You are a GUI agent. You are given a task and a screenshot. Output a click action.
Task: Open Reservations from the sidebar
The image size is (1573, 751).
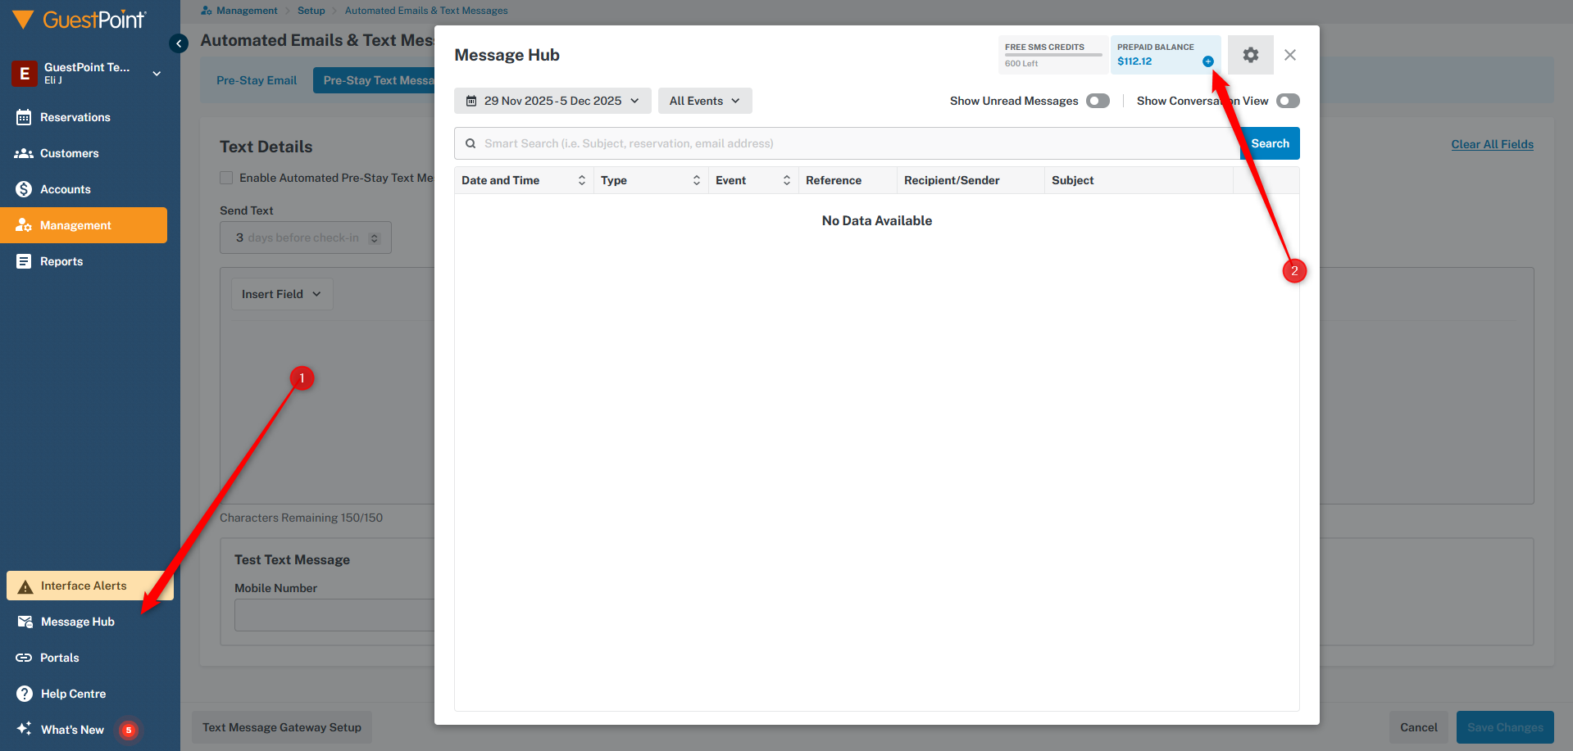[x=75, y=117]
